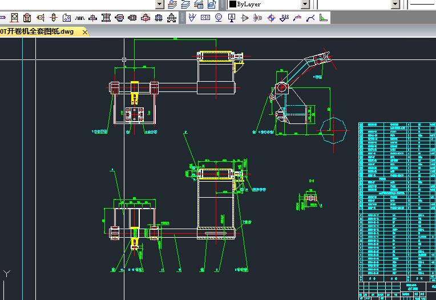Viewport: 436px width, 300px height.
Task: Open the plate-with-holes part icon
Action: [x=67, y=18]
